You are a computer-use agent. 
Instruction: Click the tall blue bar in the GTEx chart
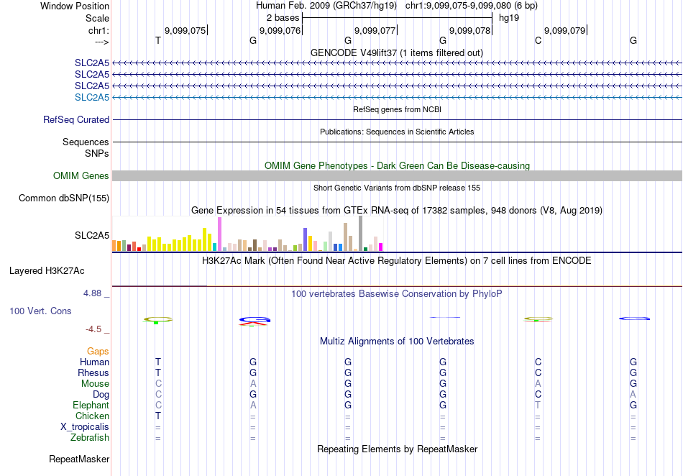(306, 239)
